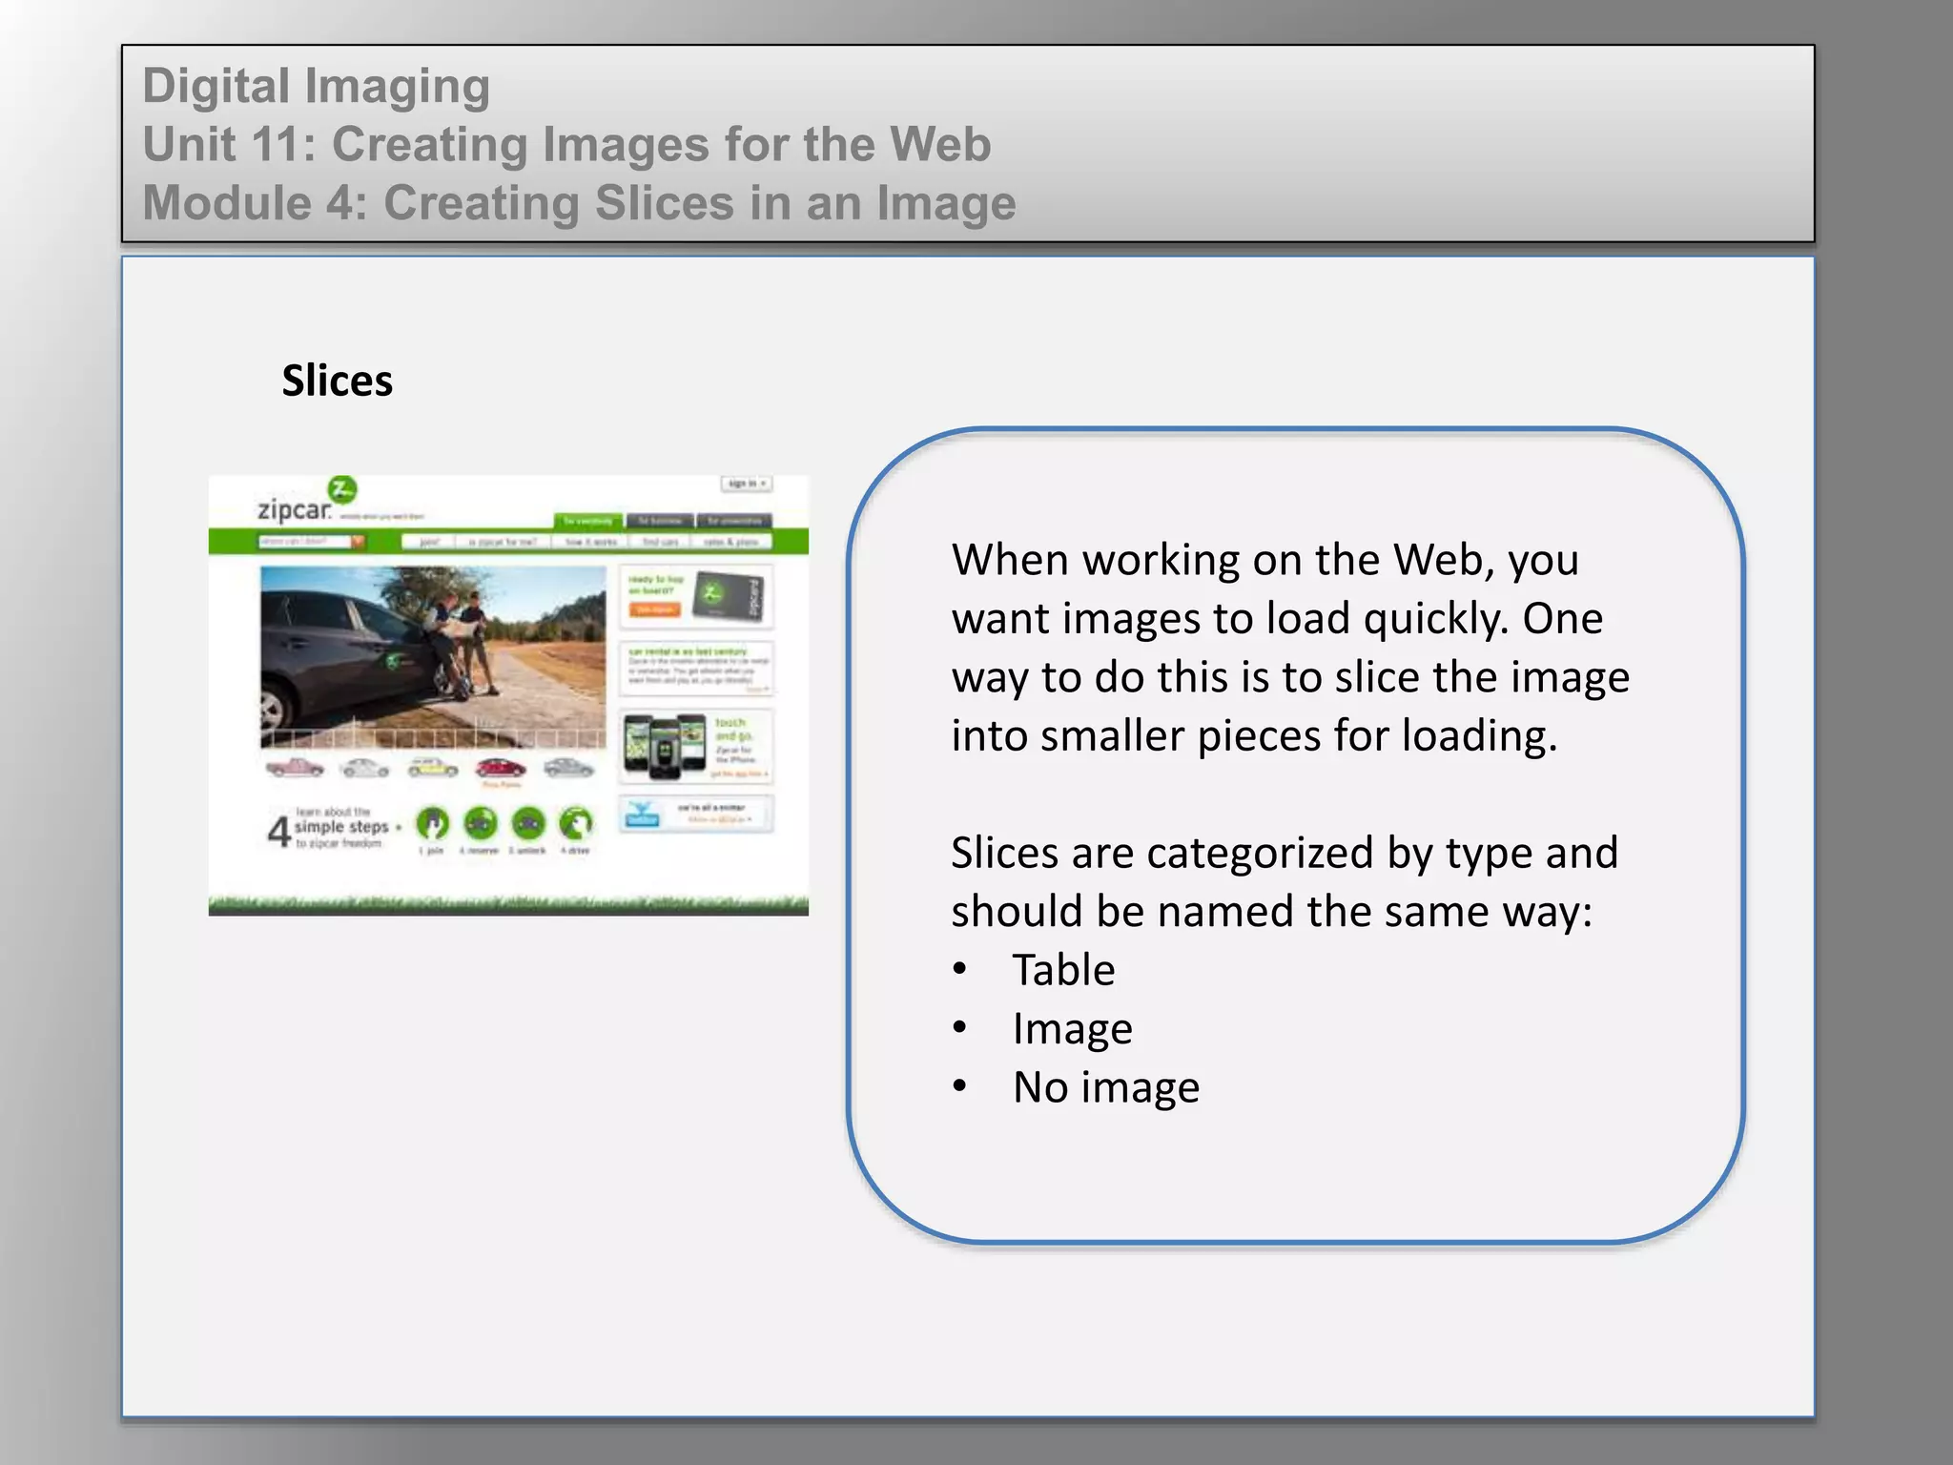
Task: Click the blue Twitter bird icon
Action: point(642,814)
